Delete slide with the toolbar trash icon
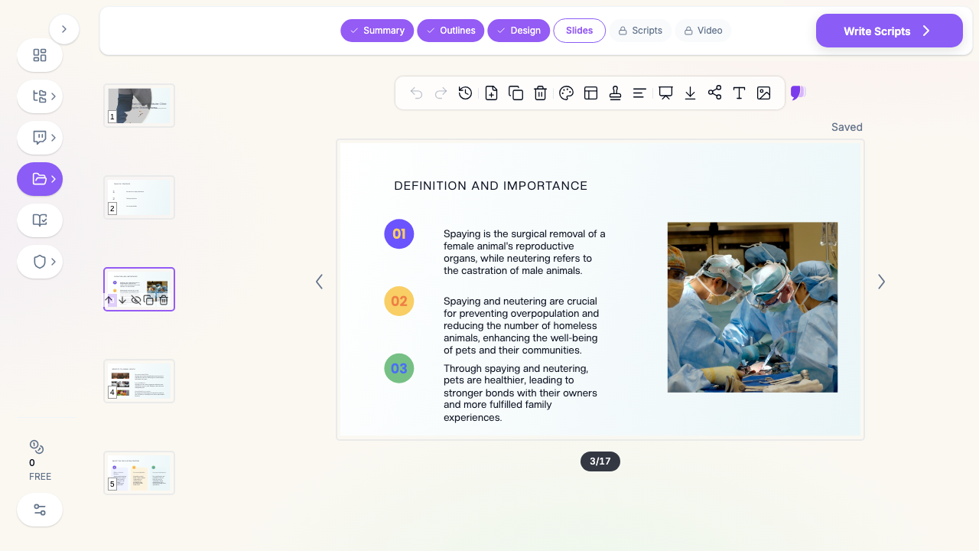979x551 pixels. coord(540,93)
